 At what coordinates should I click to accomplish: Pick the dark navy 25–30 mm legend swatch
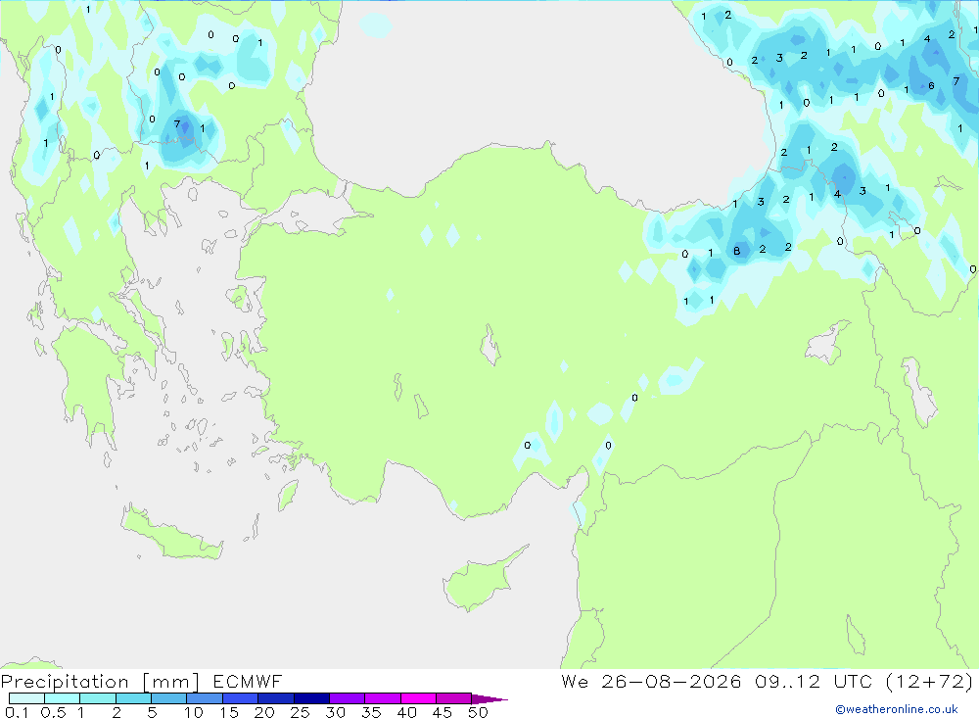coord(311,698)
